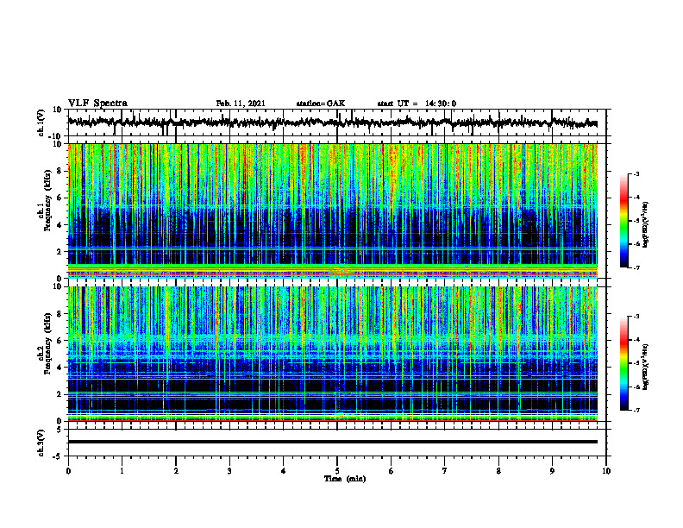This screenshot has width=683, height=528.
Task: Click the "ch.3(V)" axis label
Action: pos(41,443)
